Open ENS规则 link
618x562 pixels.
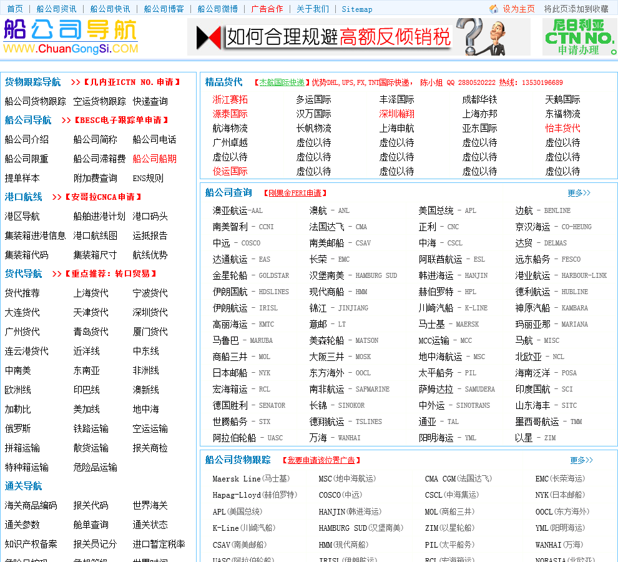pyautogui.click(x=148, y=178)
